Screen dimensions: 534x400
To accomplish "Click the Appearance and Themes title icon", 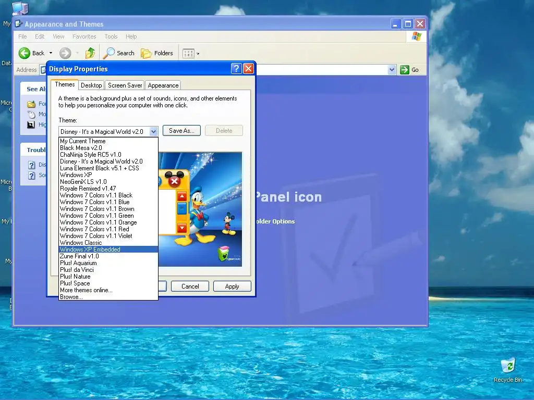I will point(19,24).
